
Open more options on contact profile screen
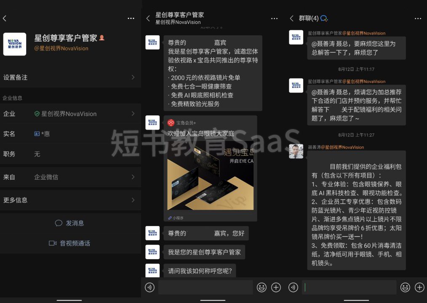(131, 18)
